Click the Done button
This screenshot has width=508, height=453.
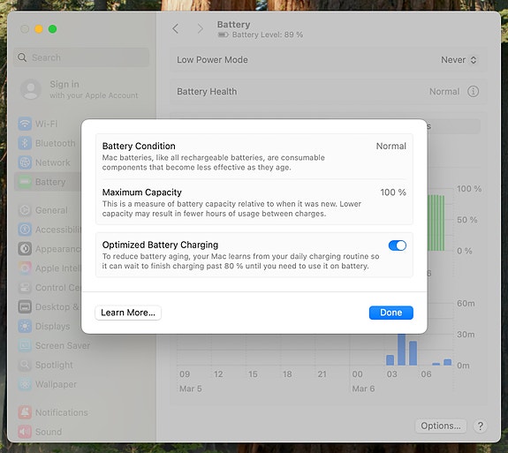pyautogui.click(x=391, y=313)
